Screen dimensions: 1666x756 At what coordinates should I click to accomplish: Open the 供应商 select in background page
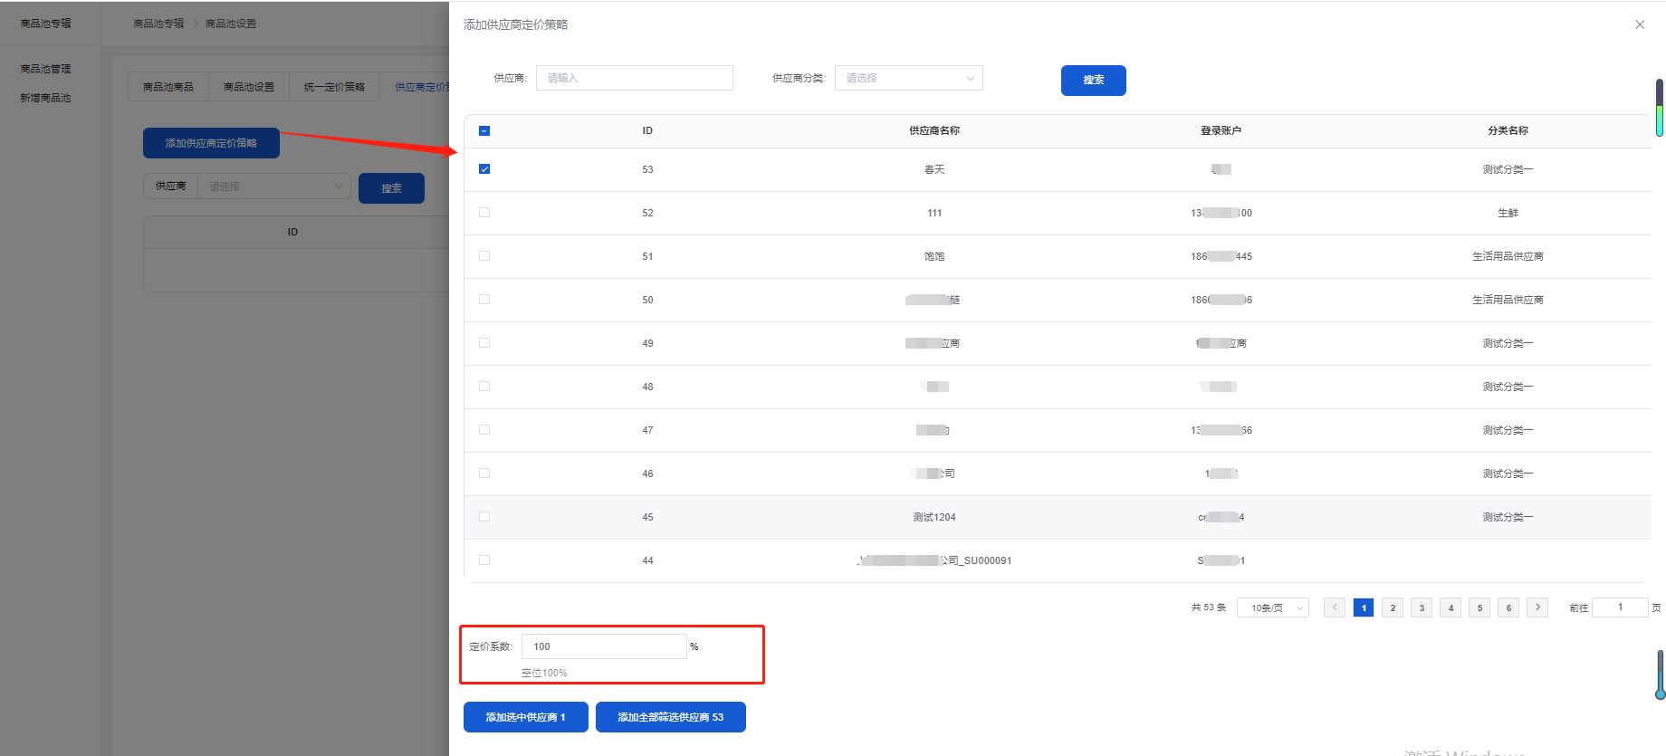coord(273,187)
